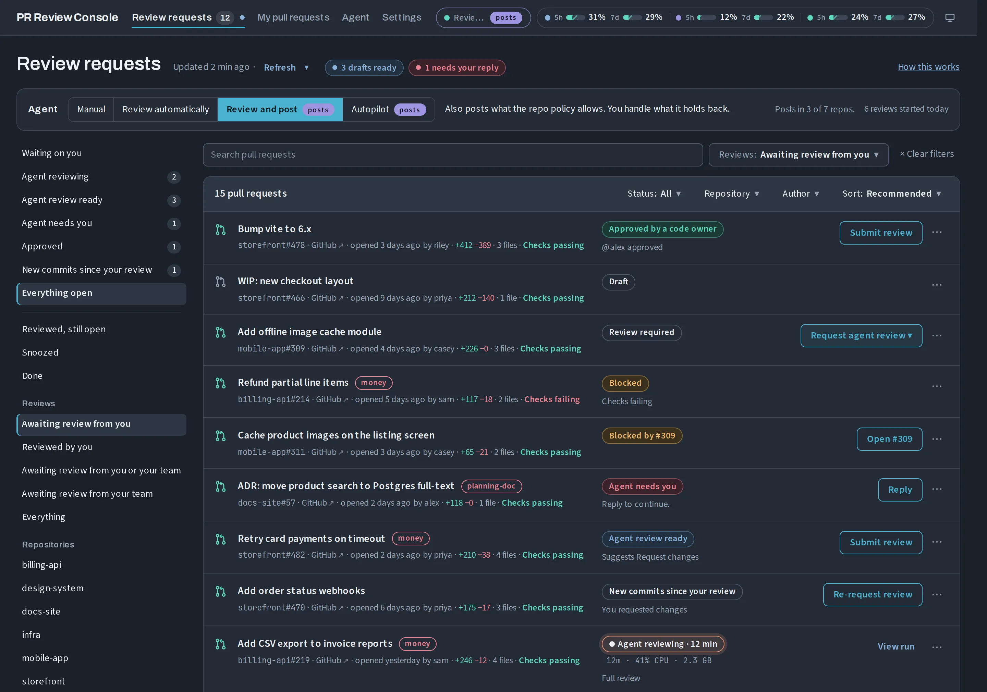Expand the Refresh options arrow
Screen dimensions: 987x692
(306, 67)
